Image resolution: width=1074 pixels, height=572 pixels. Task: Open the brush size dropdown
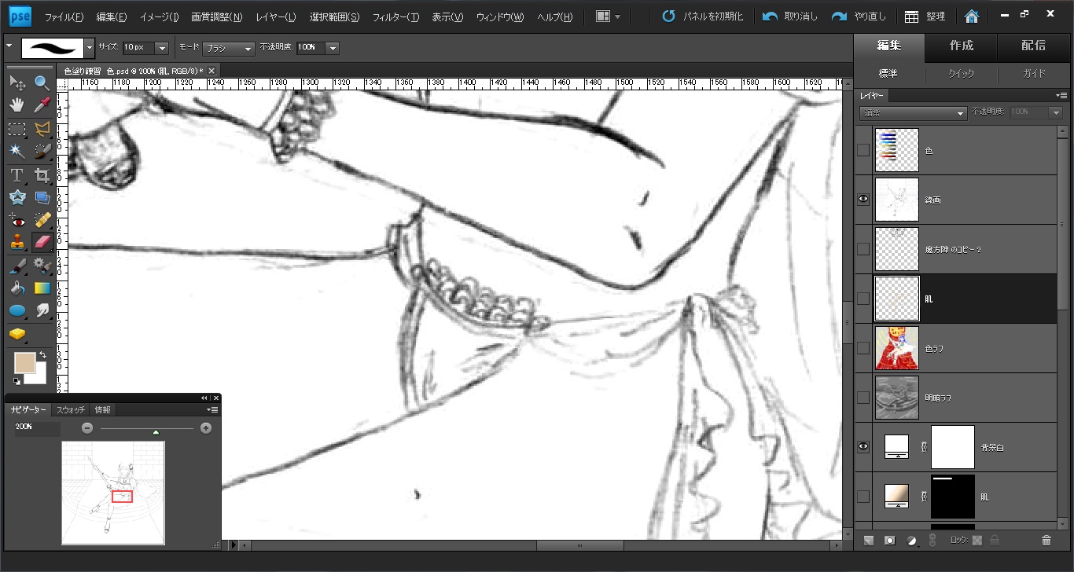[162, 48]
